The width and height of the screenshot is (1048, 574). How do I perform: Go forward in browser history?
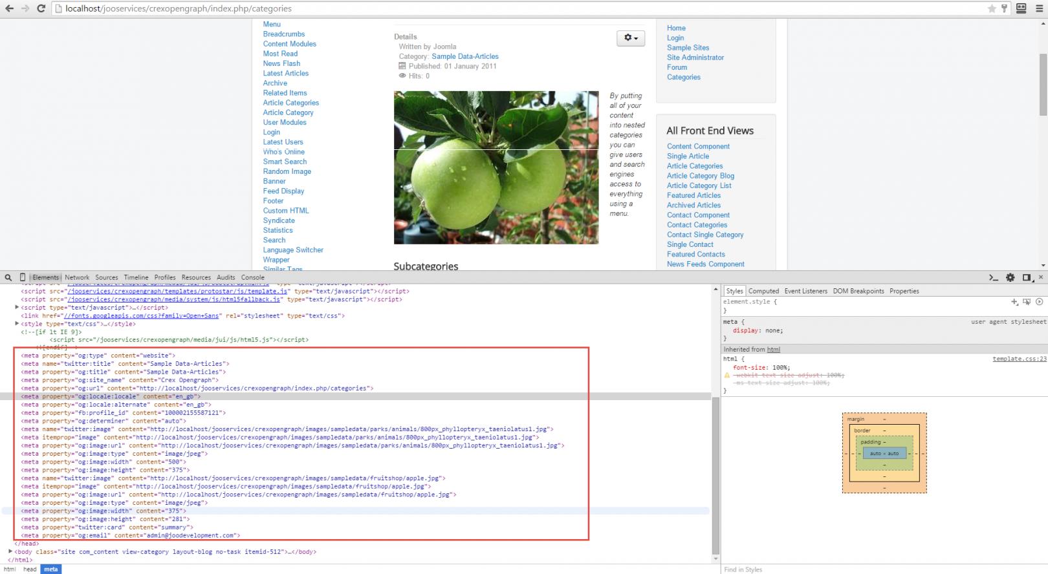coord(25,8)
